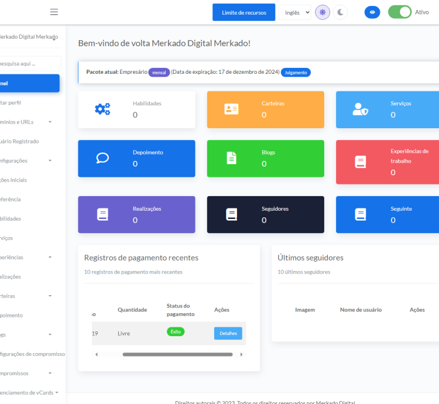Screen dimensions: 439x404
Task: Click the Detalhes button in payments table
Action: [x=228, y=333]
